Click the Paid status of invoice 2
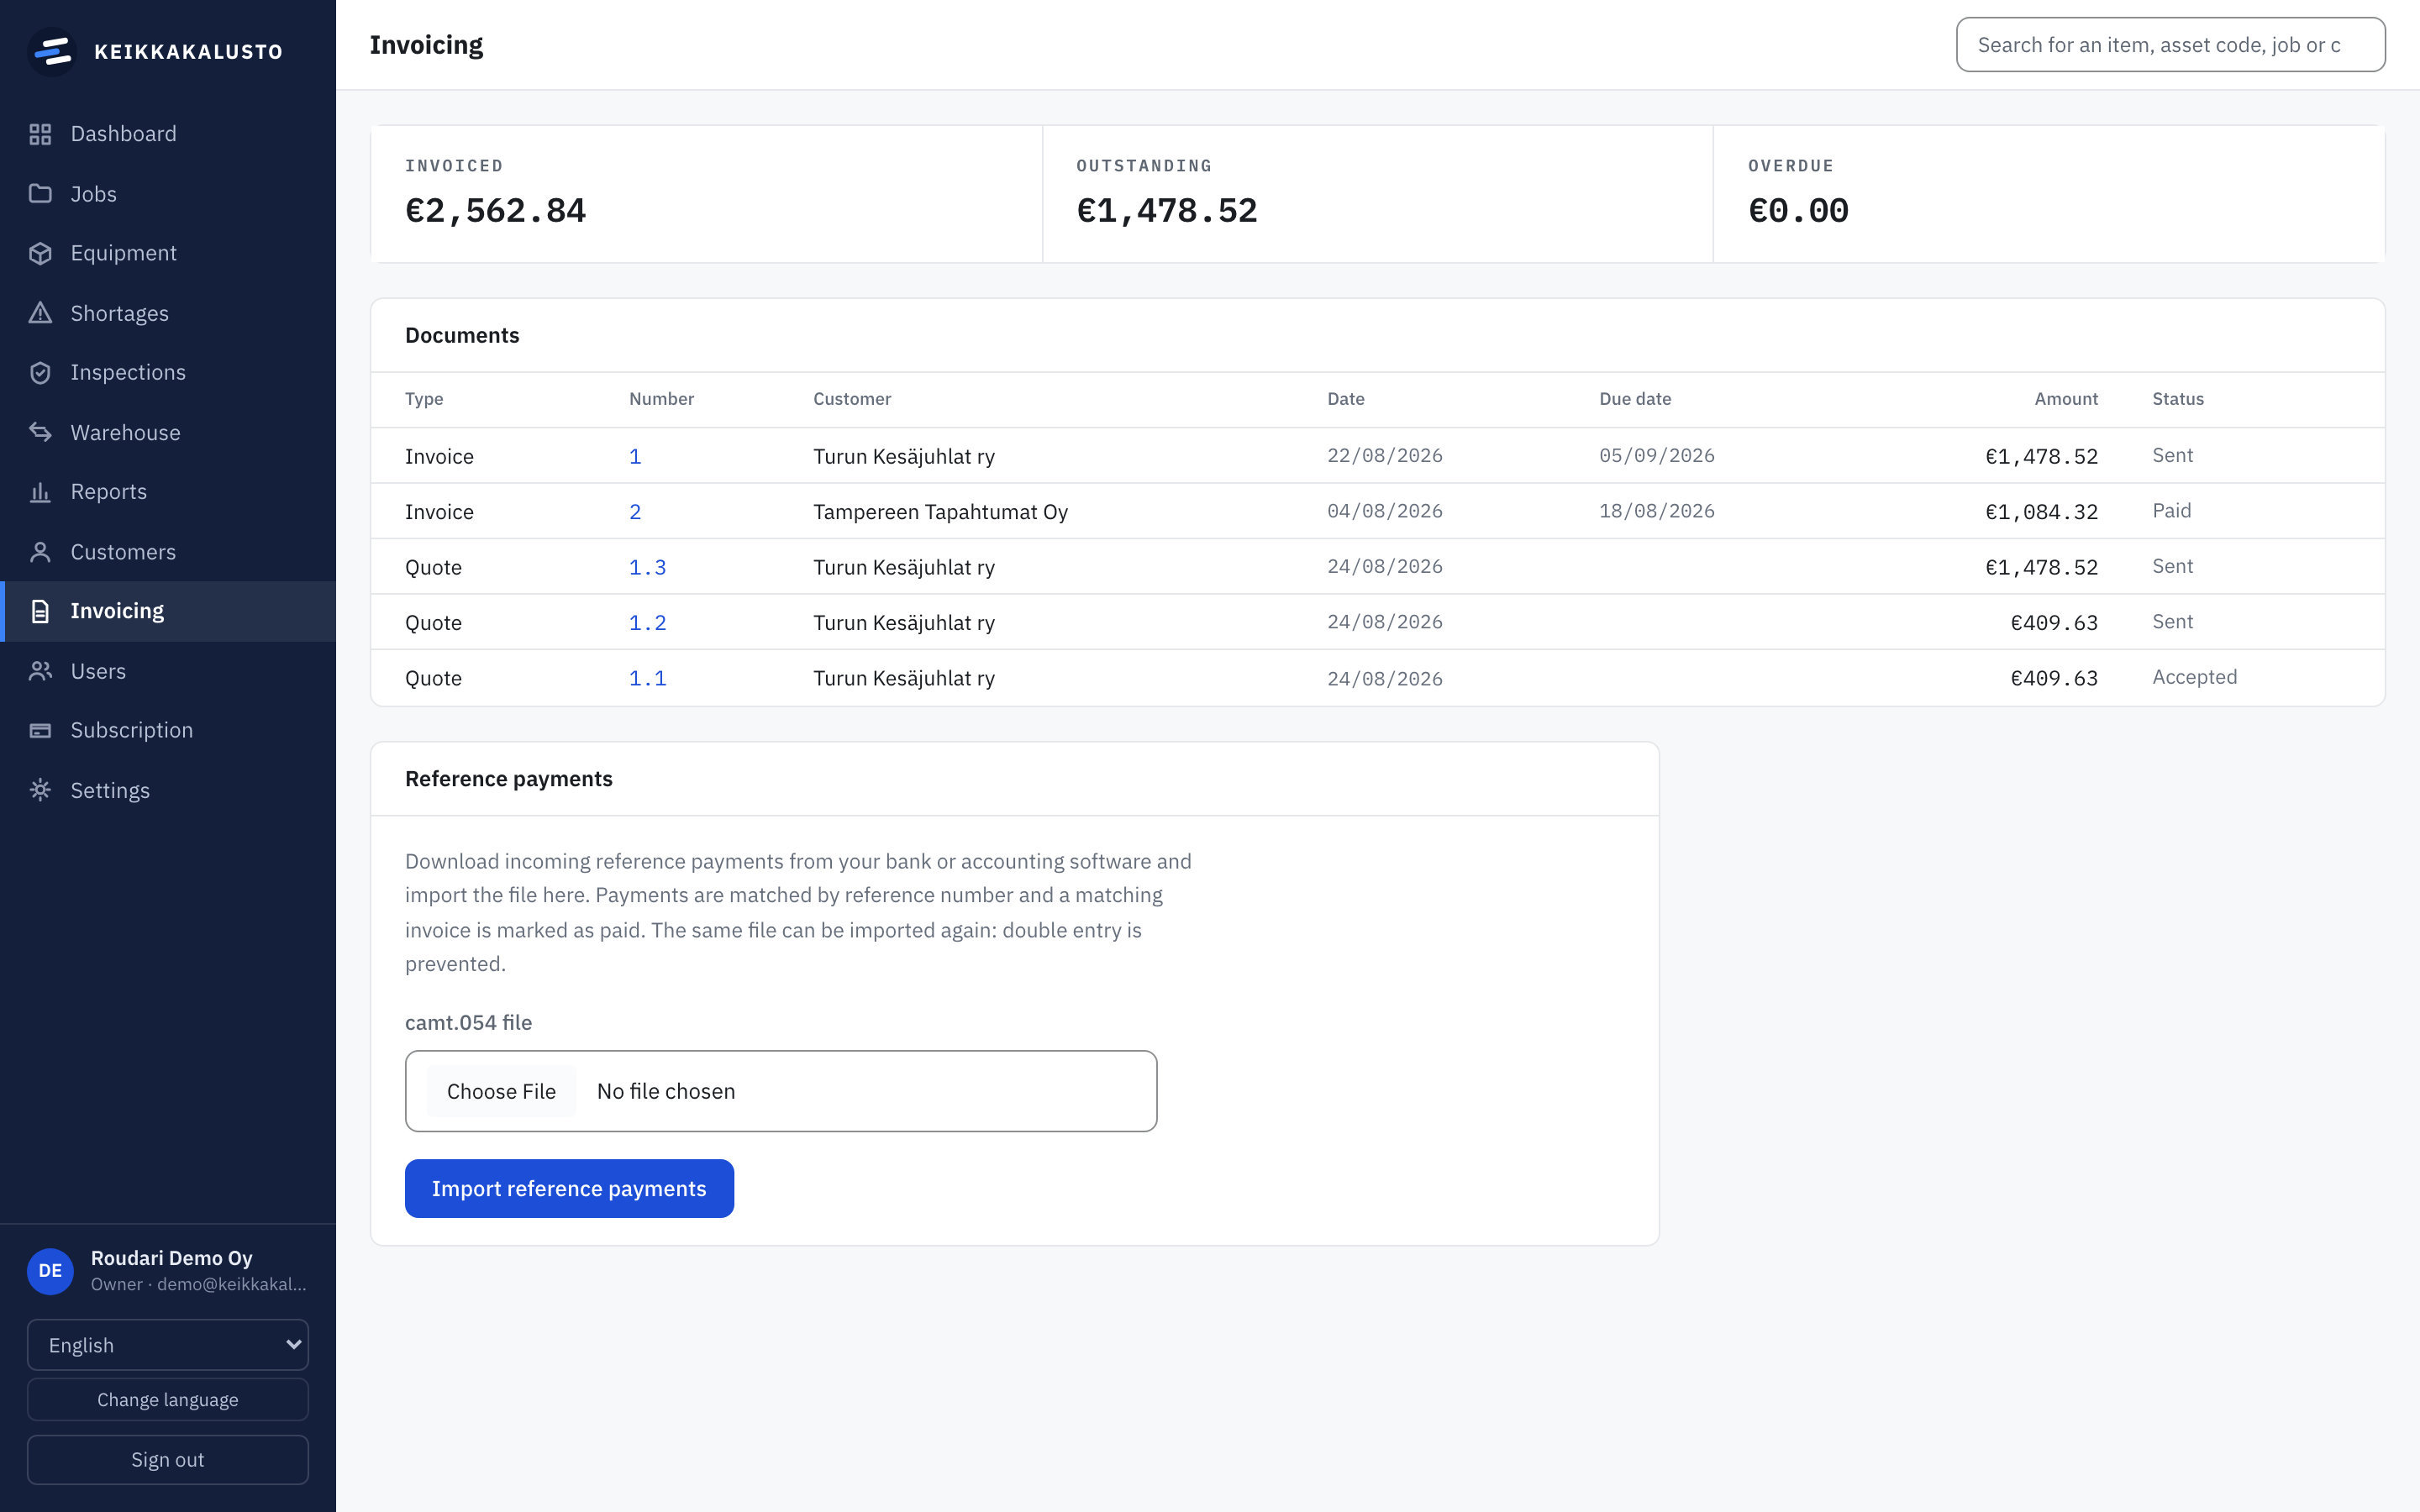 tap(2171, 511)
